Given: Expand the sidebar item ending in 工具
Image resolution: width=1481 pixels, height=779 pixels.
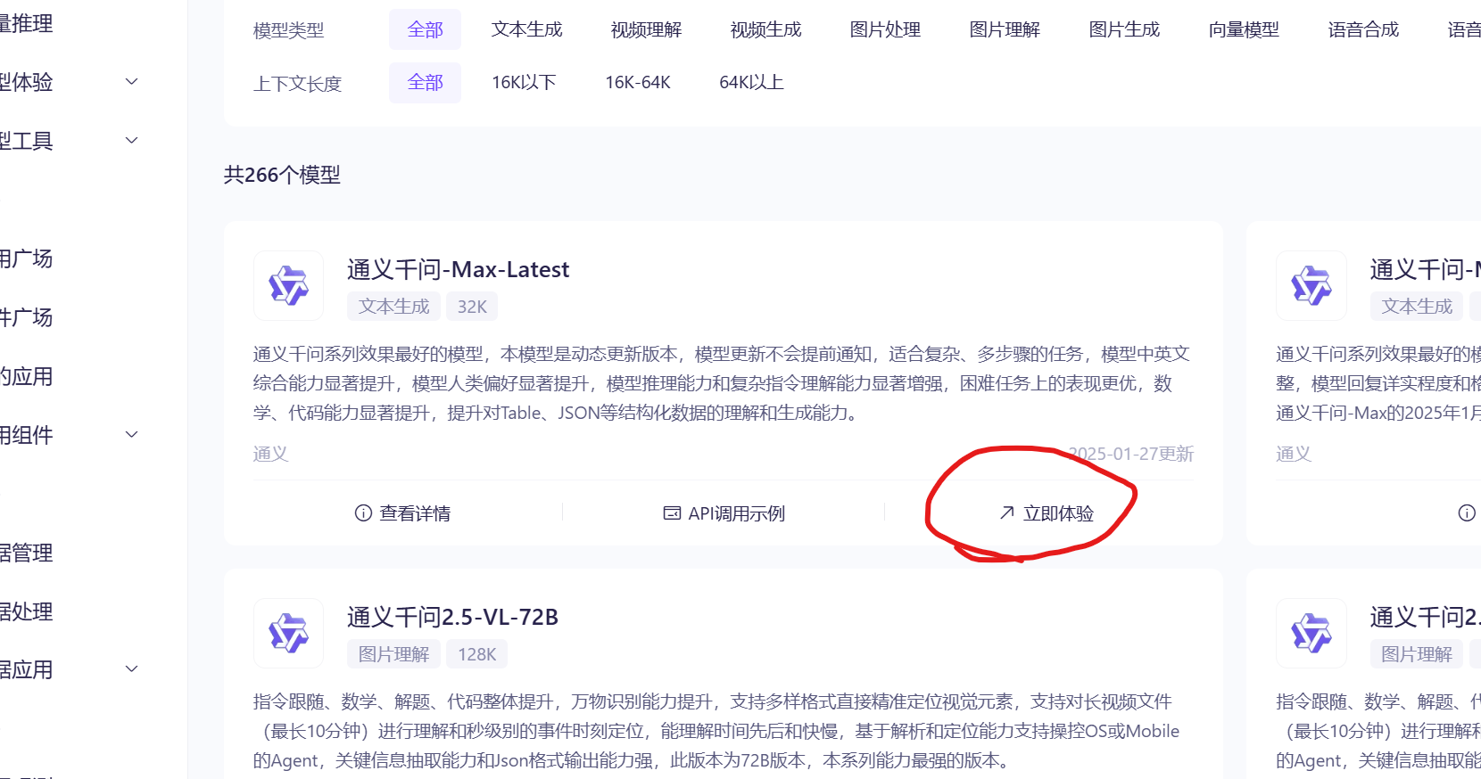Looking at the screenshot, I should tap(132, 140).
